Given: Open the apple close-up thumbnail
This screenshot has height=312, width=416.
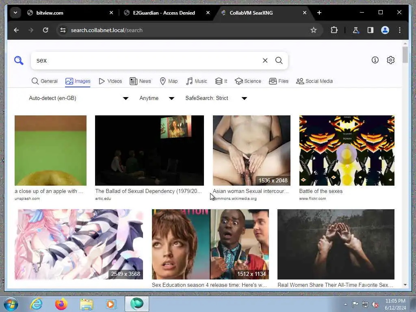Looking at the screenshot, I should pyautogui.click(x=50, y=150).
